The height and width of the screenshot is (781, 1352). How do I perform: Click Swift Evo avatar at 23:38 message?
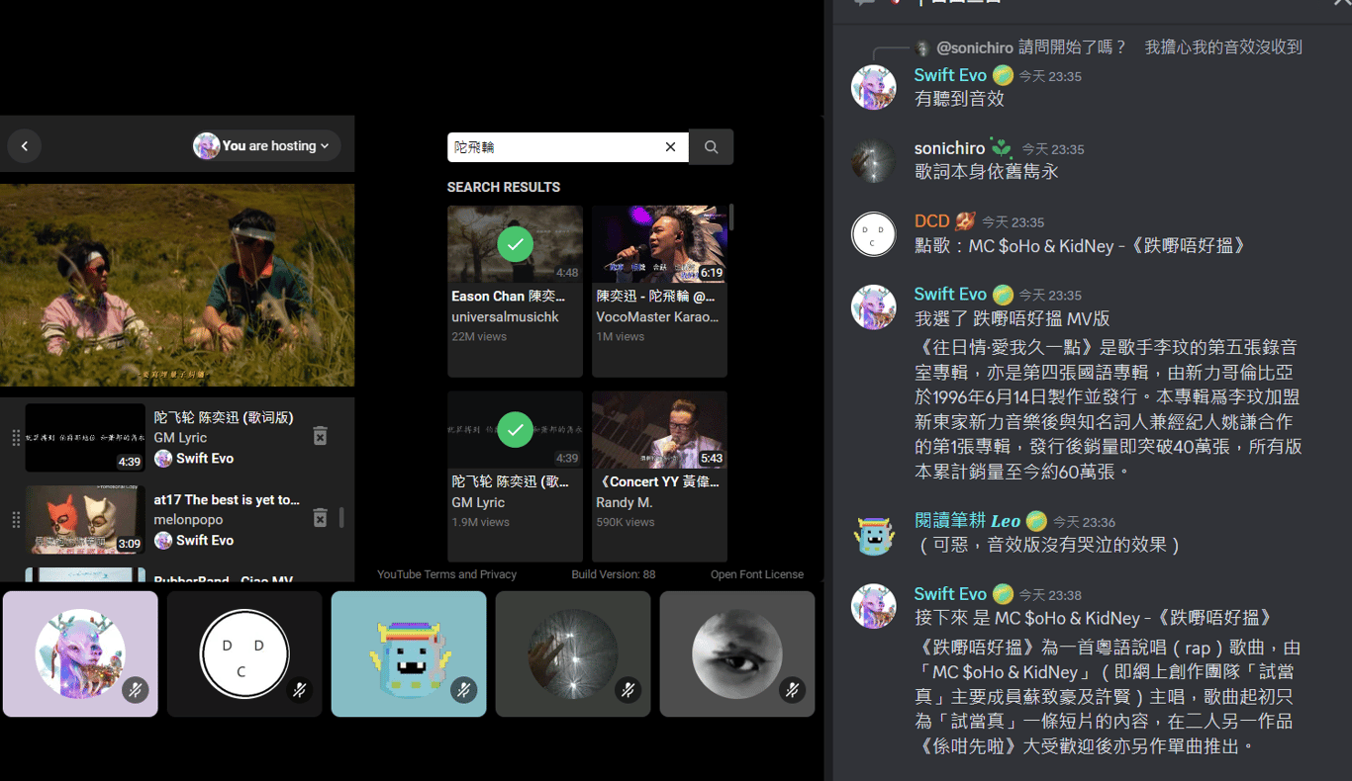point(874,607)
